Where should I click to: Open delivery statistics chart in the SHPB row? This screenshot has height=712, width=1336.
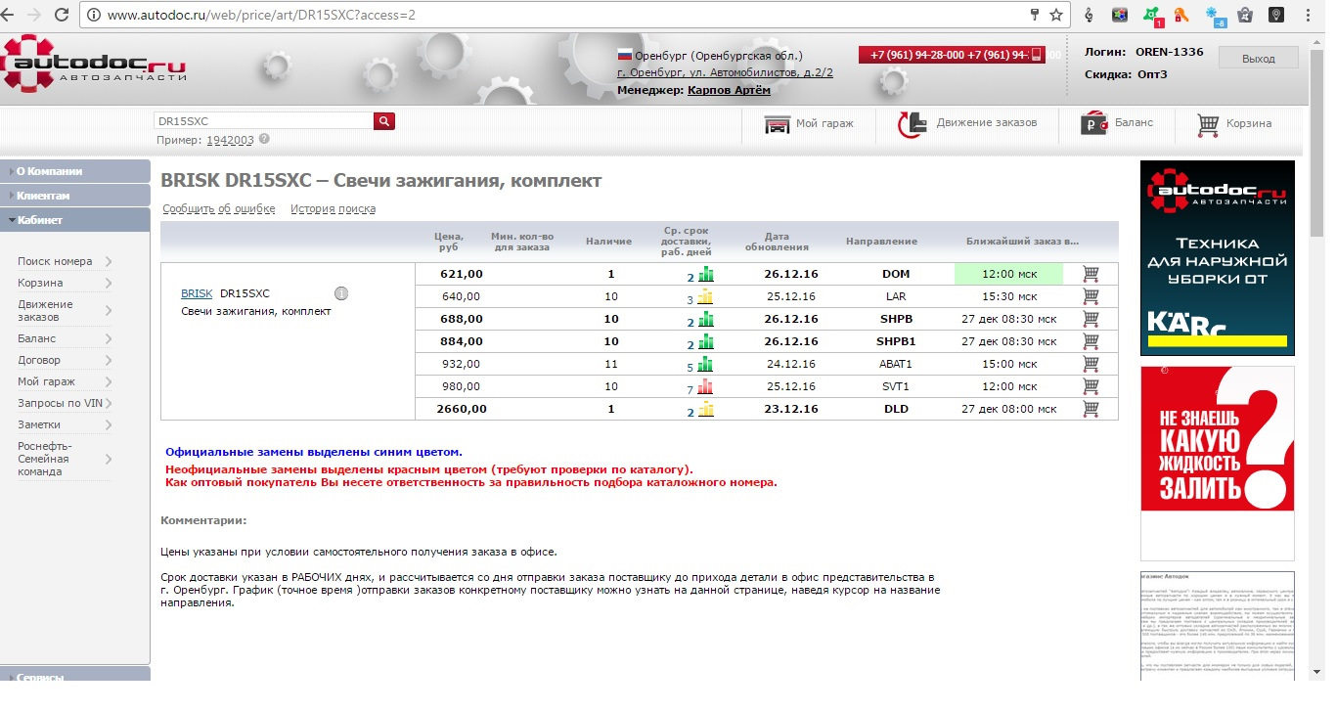(x=705, y=320)
